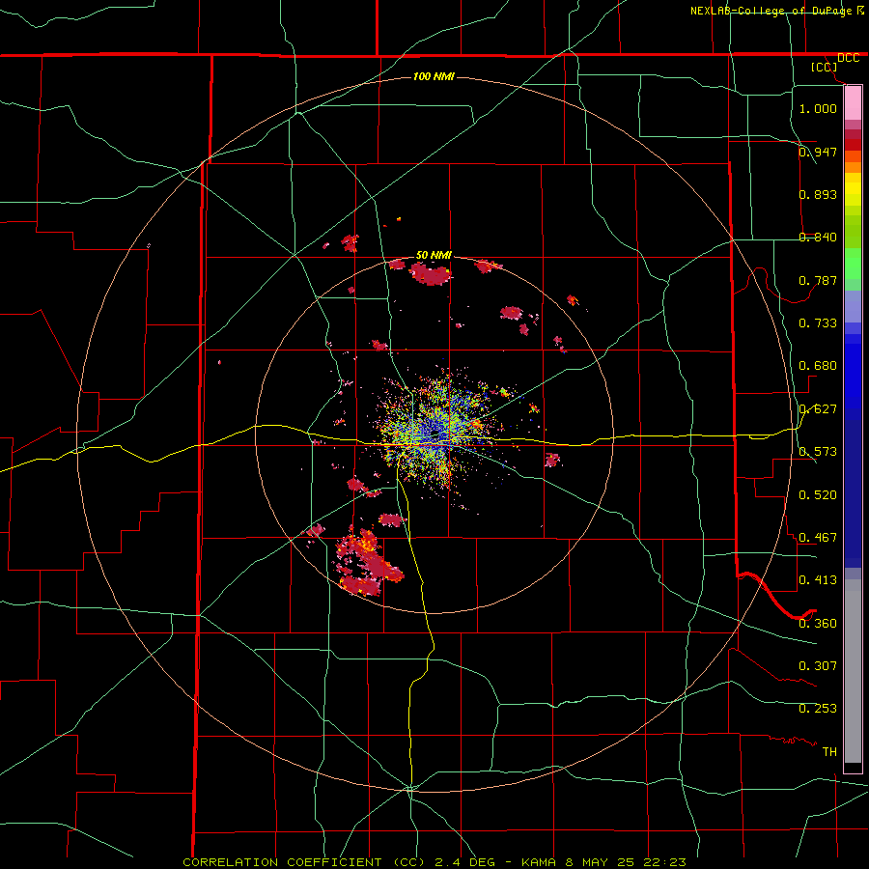Click the 1.000 scale value
Viewport: 869px width, 869px height.
pyautogui.click(x=818, y=108)
